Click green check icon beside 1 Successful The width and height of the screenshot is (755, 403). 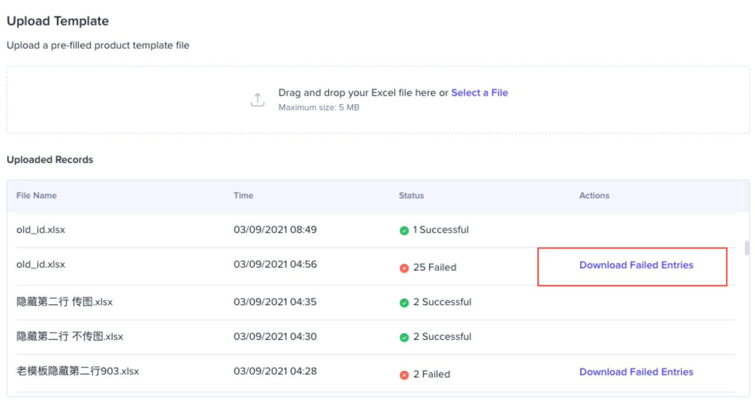click(x=404, y=230)
